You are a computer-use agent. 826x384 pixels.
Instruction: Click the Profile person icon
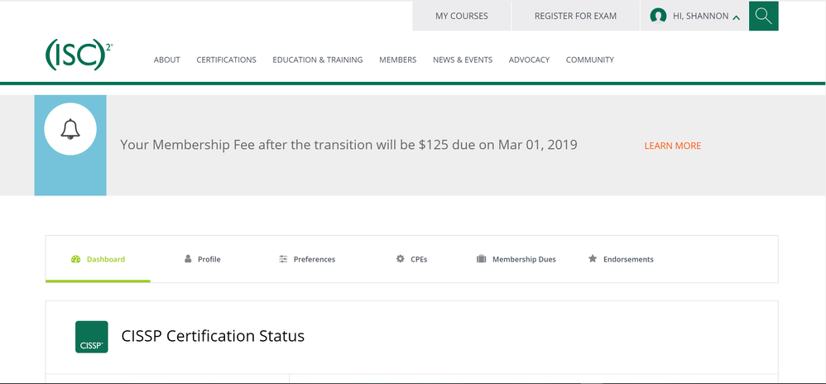[x=188, y=259]
